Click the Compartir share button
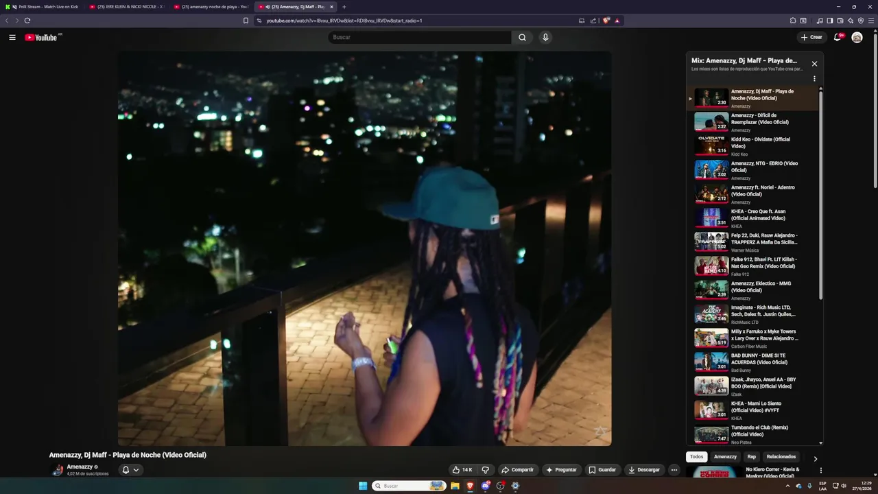878x494 pixels. (x=517, y=470)
